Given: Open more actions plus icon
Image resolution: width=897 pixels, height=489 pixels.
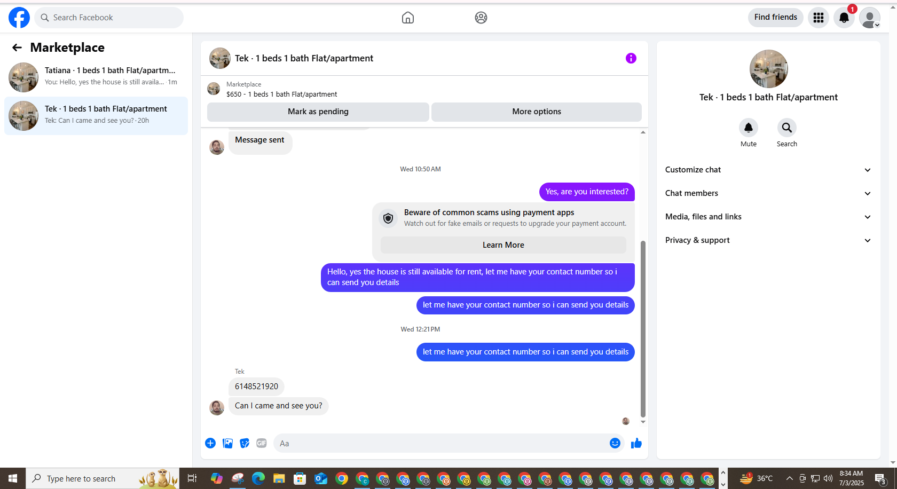Looking at the screenshot, I should point(210,443).
